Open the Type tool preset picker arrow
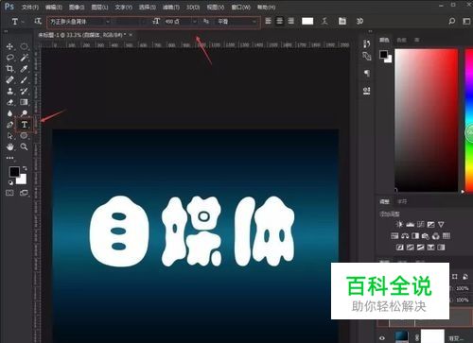Screen dimensions: 473x343 [x=23, y=22]
